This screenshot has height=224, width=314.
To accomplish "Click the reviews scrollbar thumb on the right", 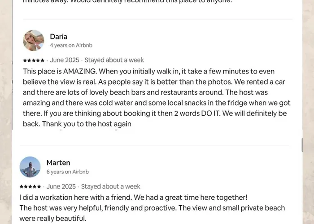I will click(x=301, y=145).
